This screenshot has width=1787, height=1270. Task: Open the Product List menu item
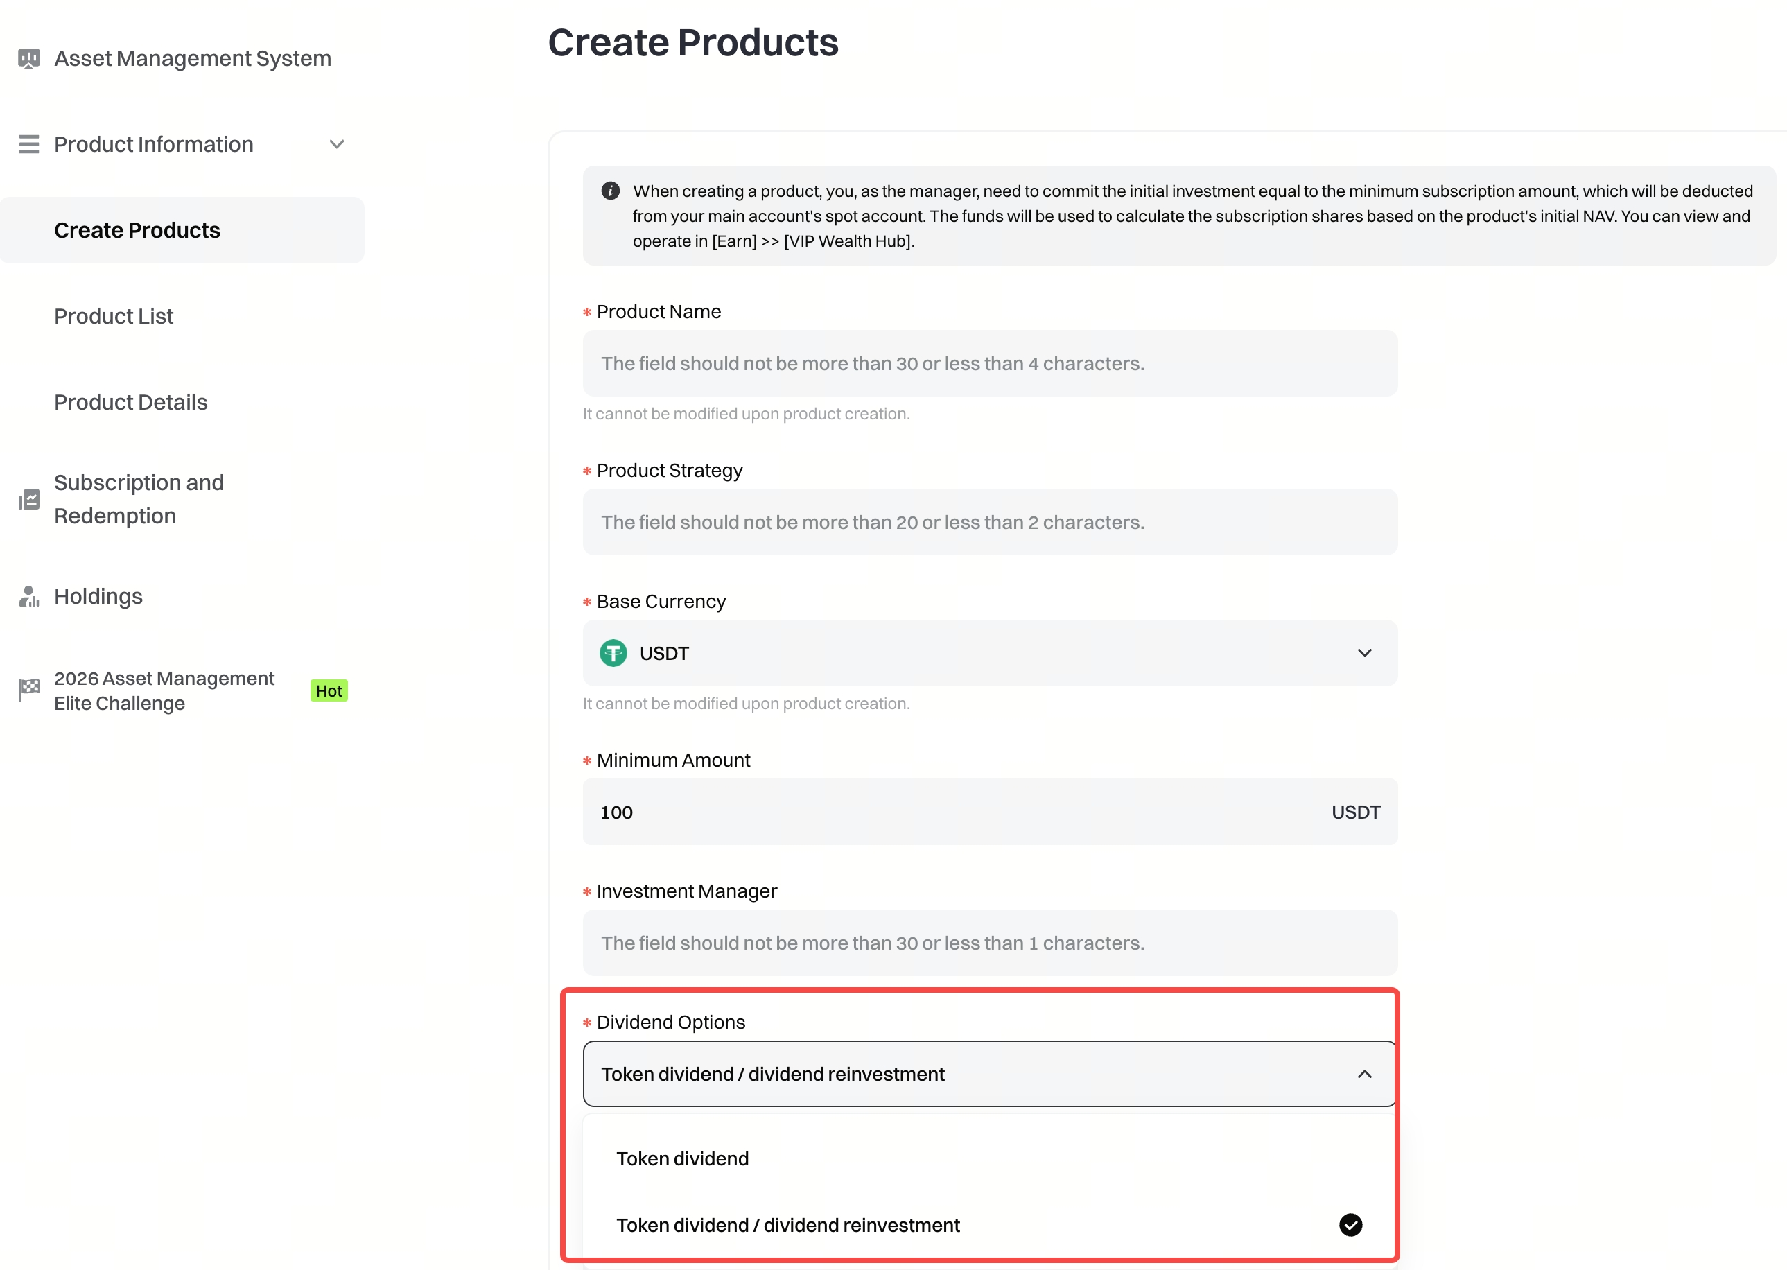tap(114, 317)
